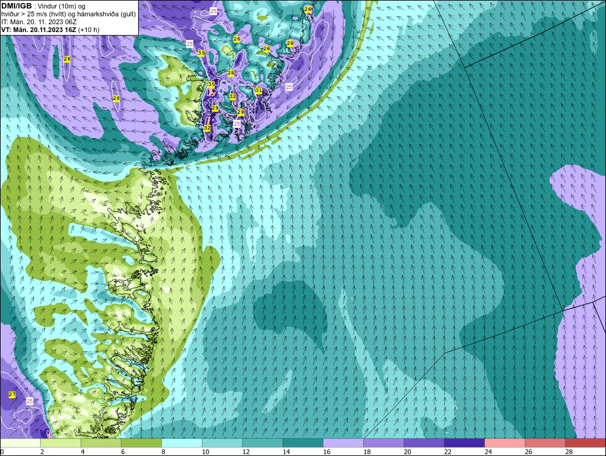
Task: Click the 24–26 m/s pink legend swatch
Action: [505, 443]
